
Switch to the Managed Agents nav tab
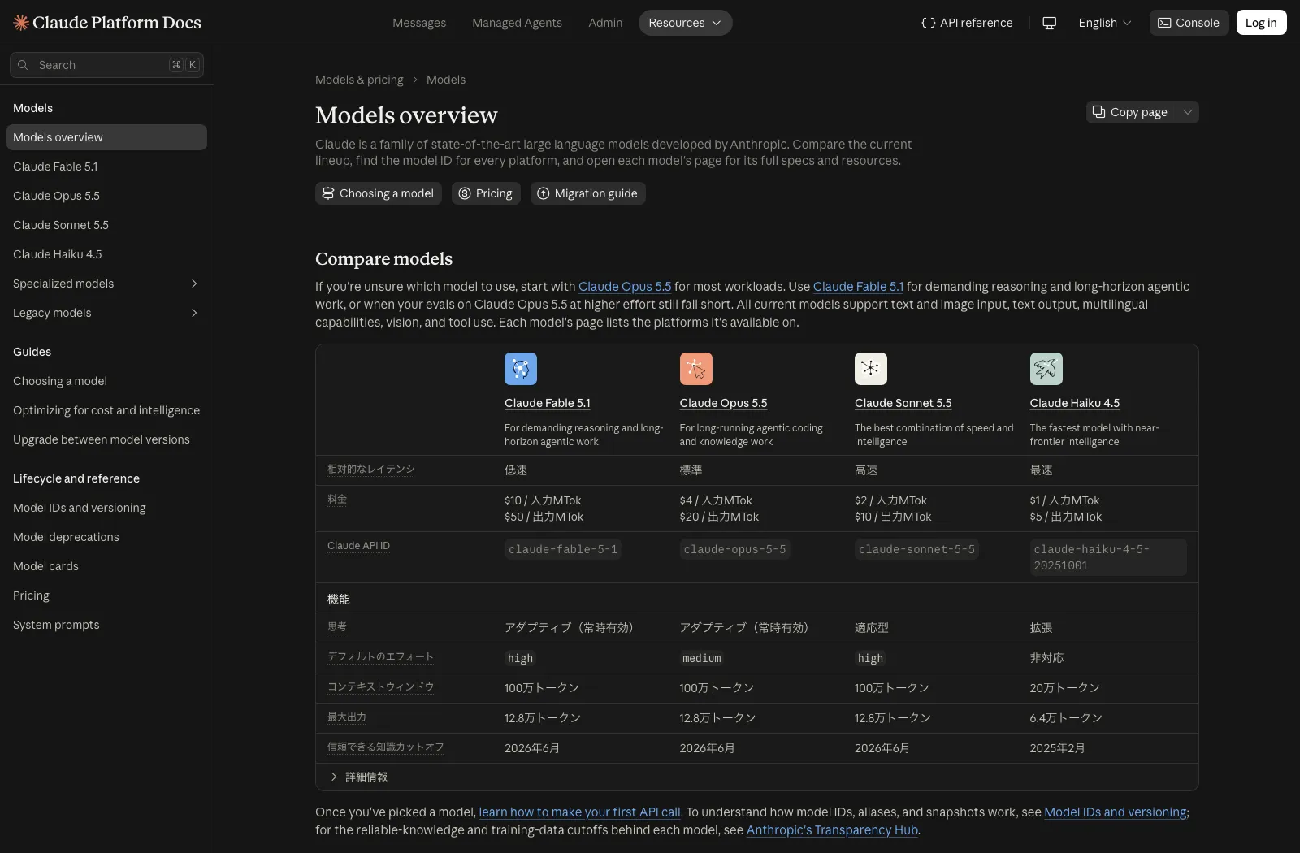tap(517, 23)
